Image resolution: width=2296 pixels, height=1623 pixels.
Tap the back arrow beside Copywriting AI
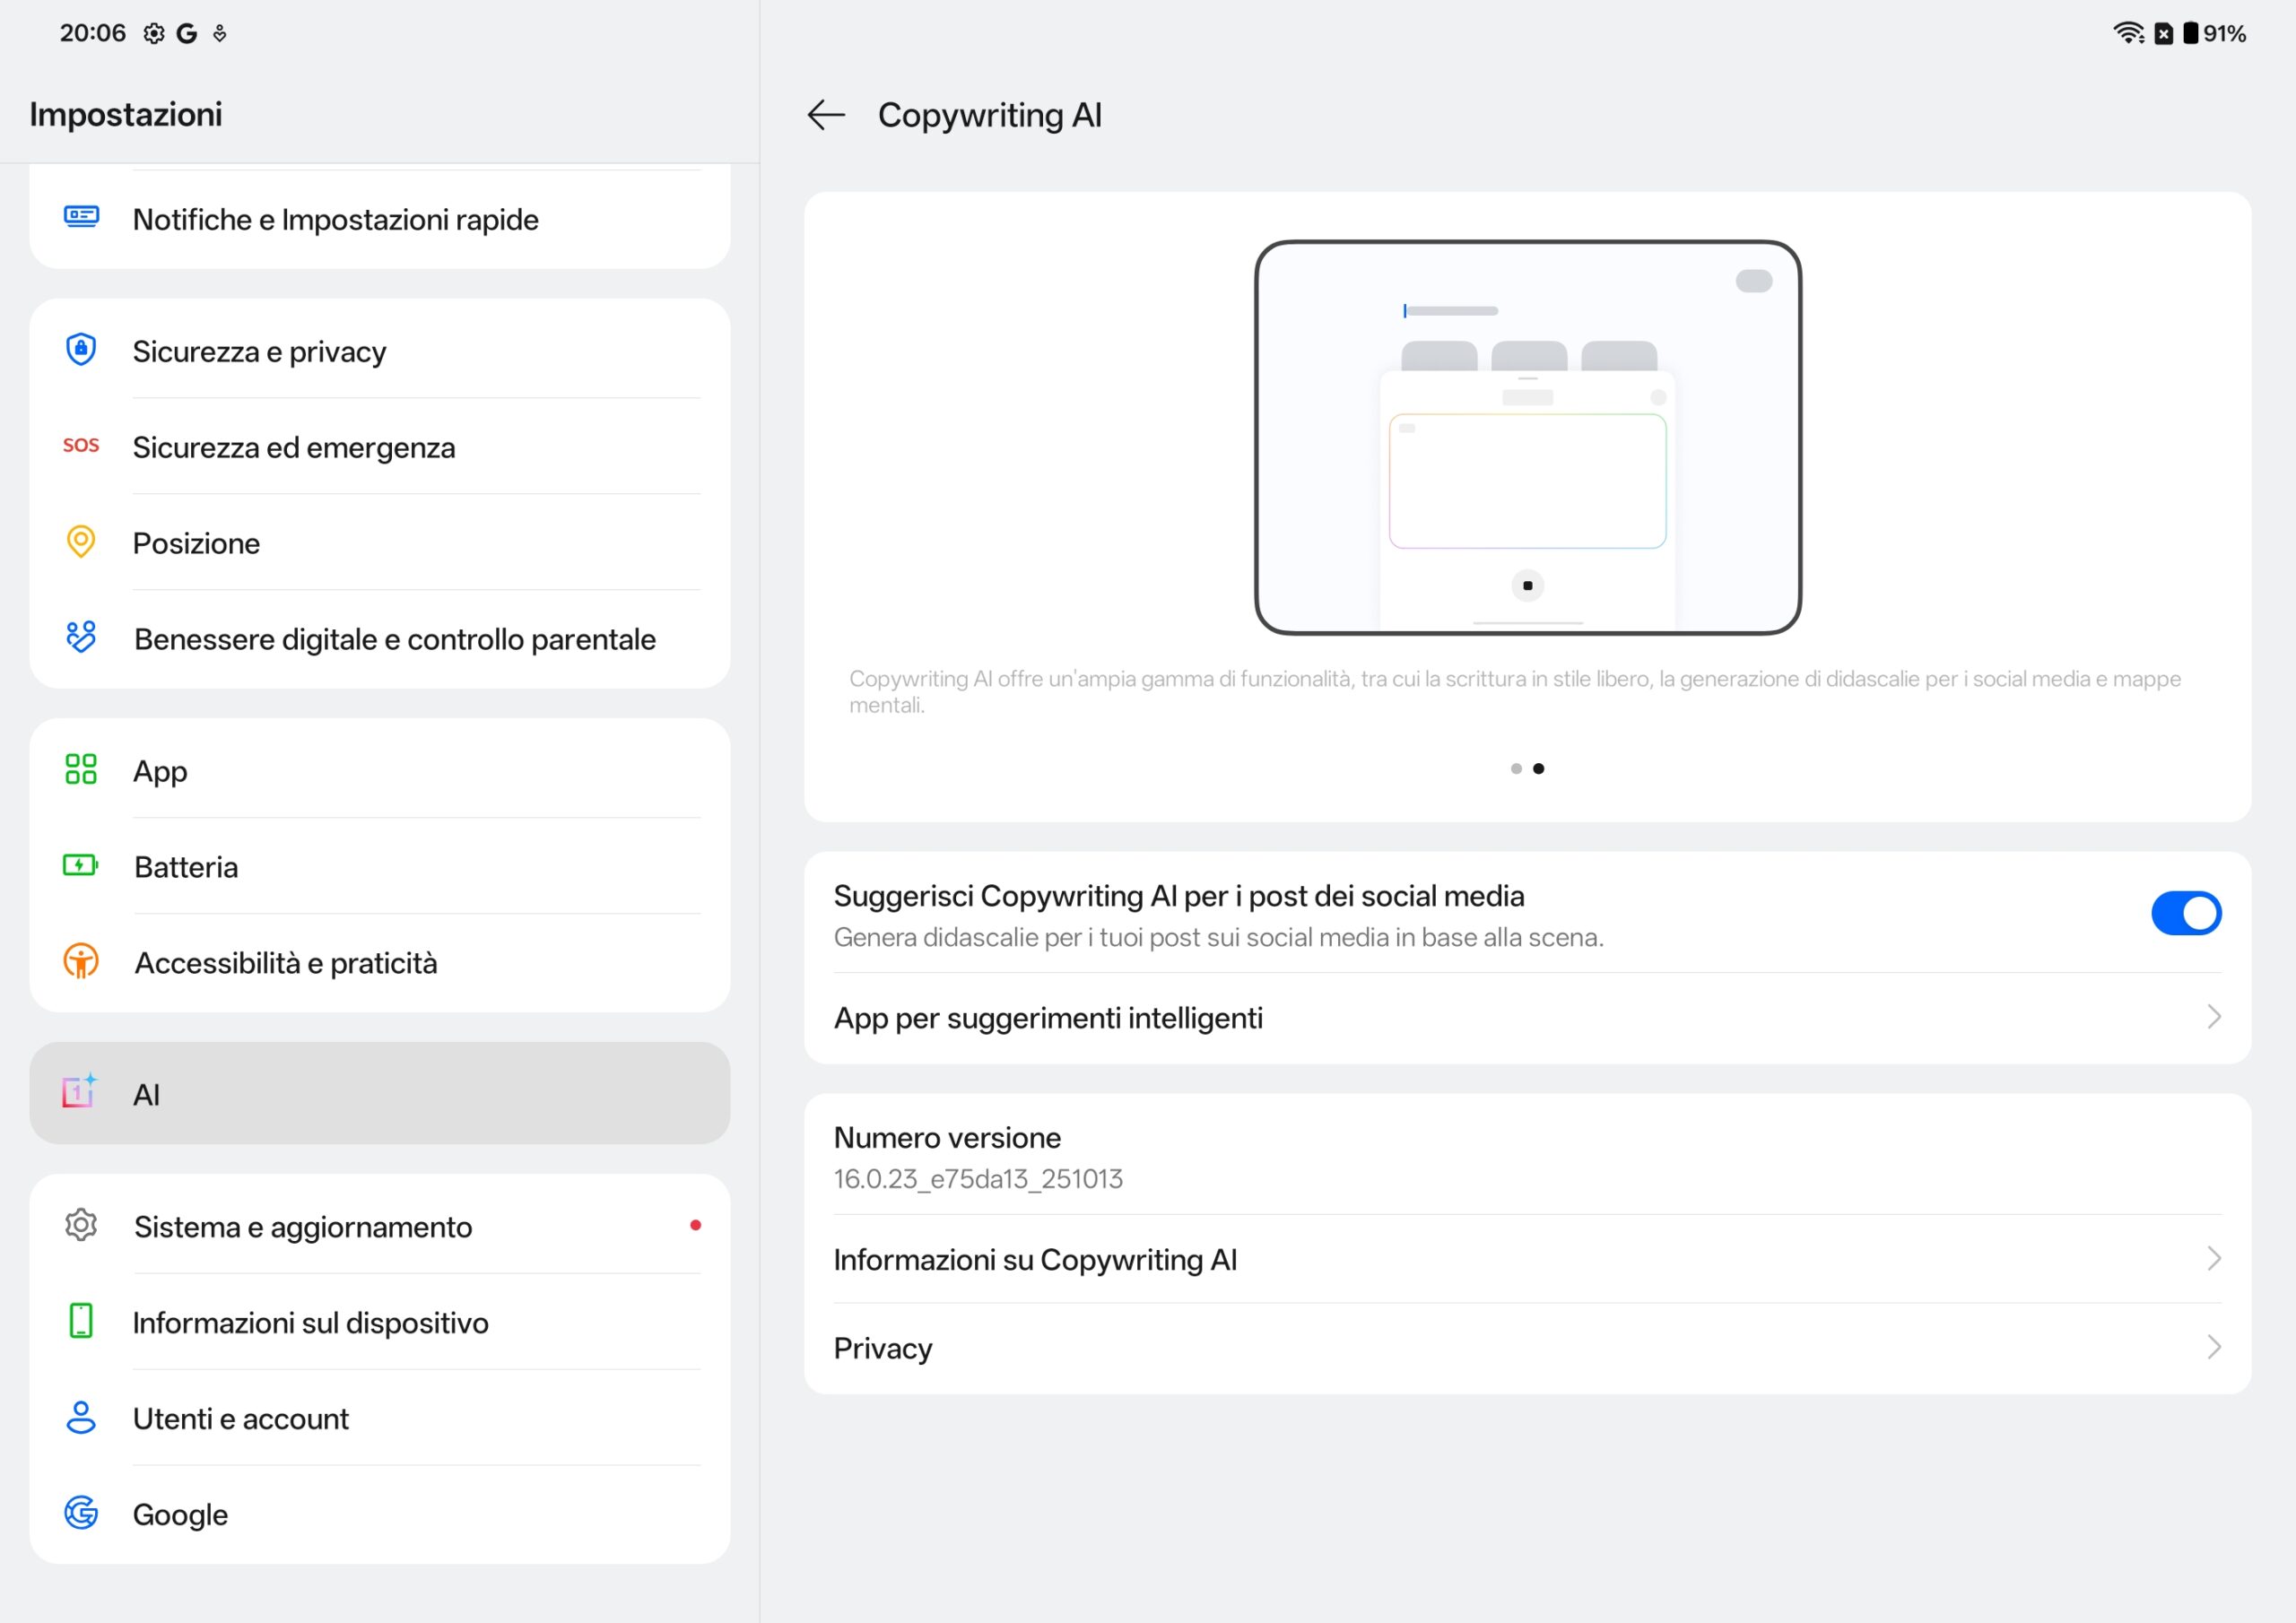[826, 115]
